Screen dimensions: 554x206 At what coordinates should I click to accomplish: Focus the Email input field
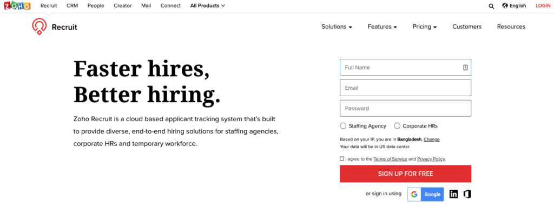coord(405,88)
